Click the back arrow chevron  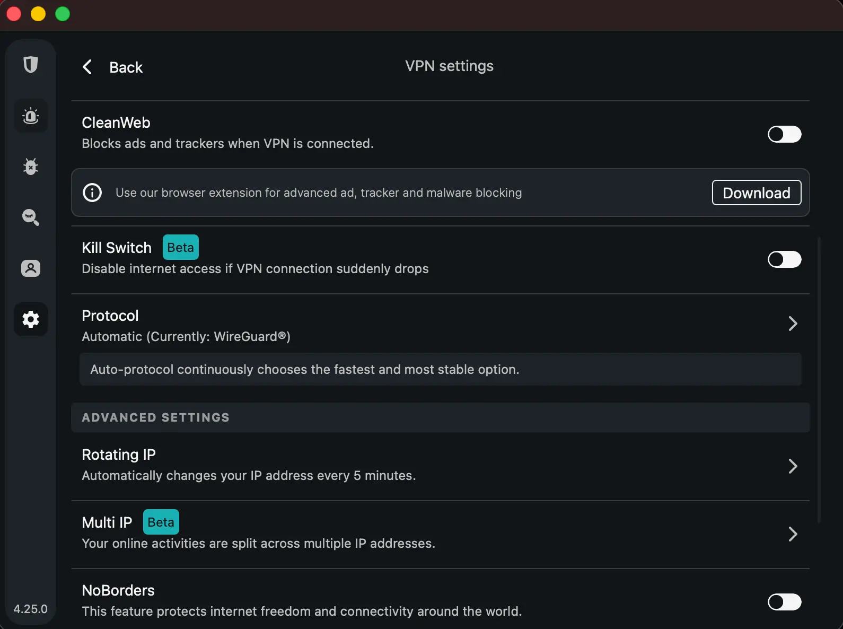click(88, 67)
